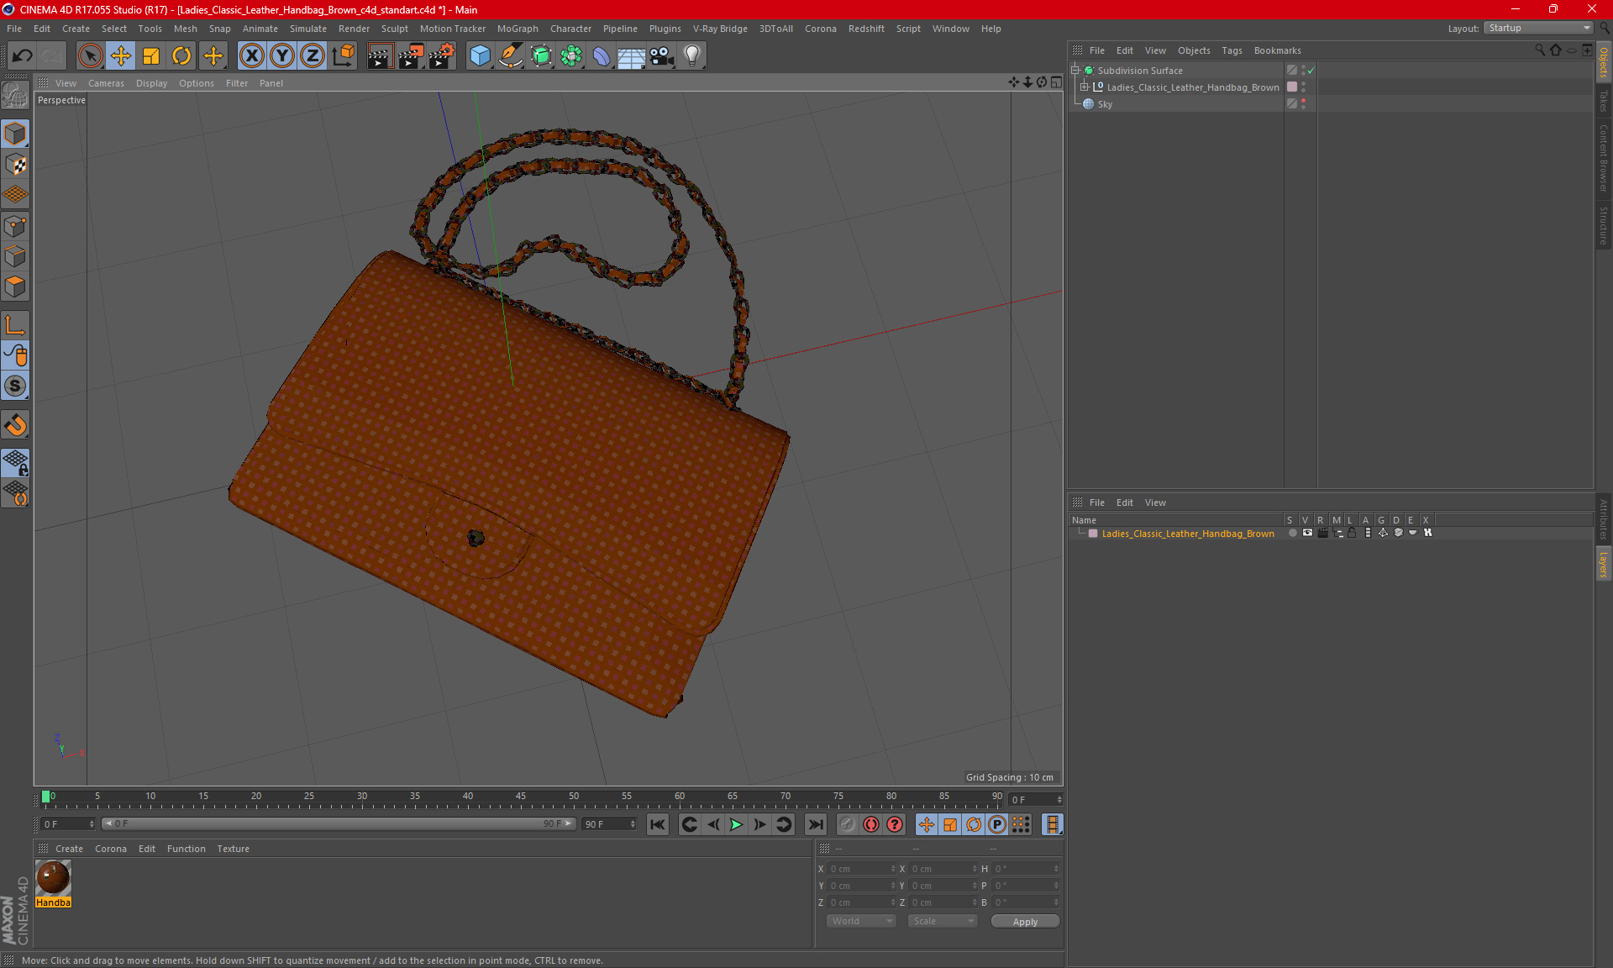Click layer color swatch in Layers panel
The height and width of the screenshot is (968, 1613).
coord(1093,534)
